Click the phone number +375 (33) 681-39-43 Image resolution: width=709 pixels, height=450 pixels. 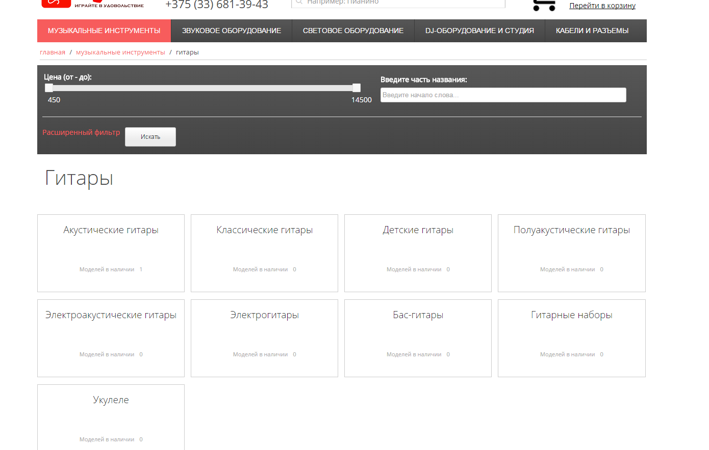point(217,5)
